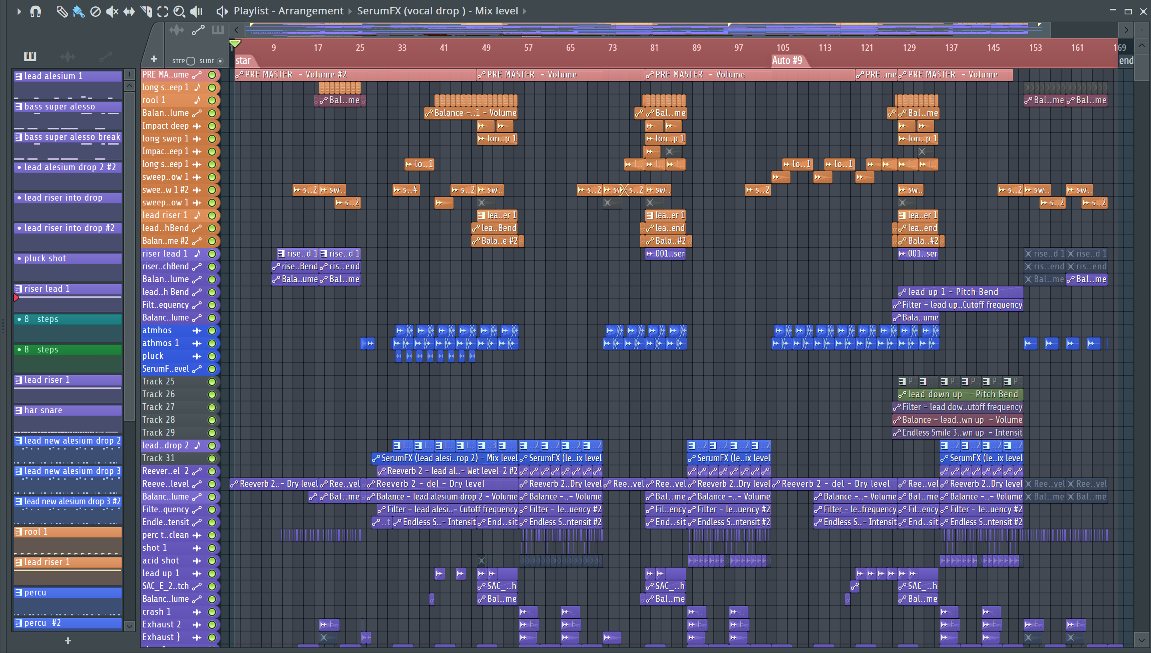
Task: Select the Slip tool
Action: point(129,11)
